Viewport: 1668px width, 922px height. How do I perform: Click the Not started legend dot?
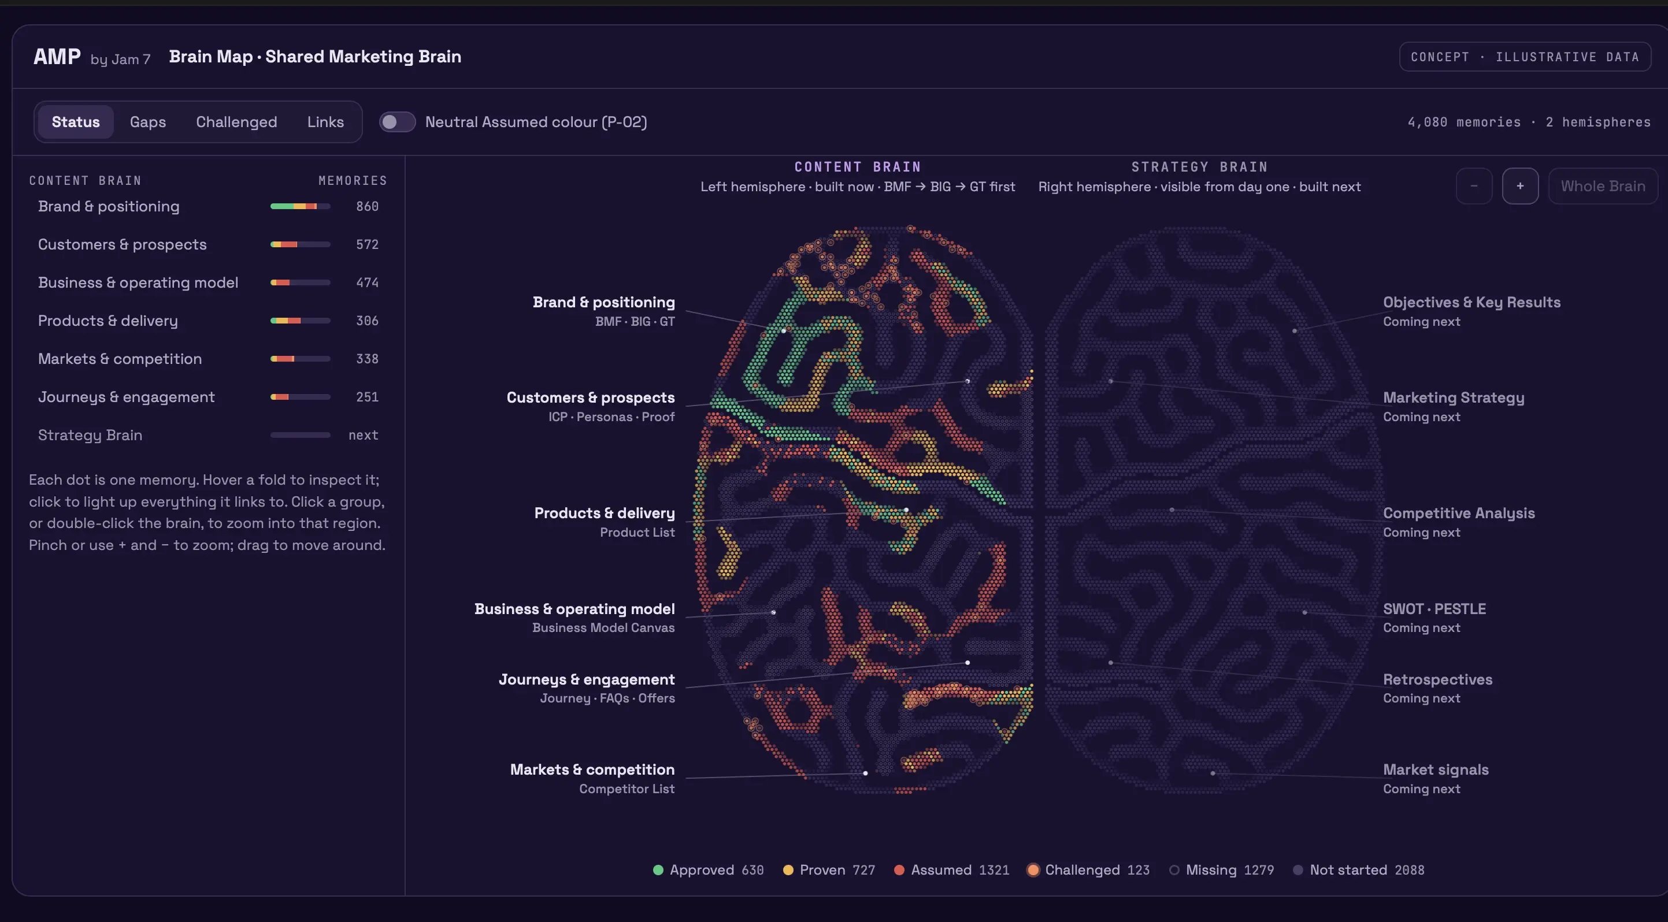(x=1298, y=870)
